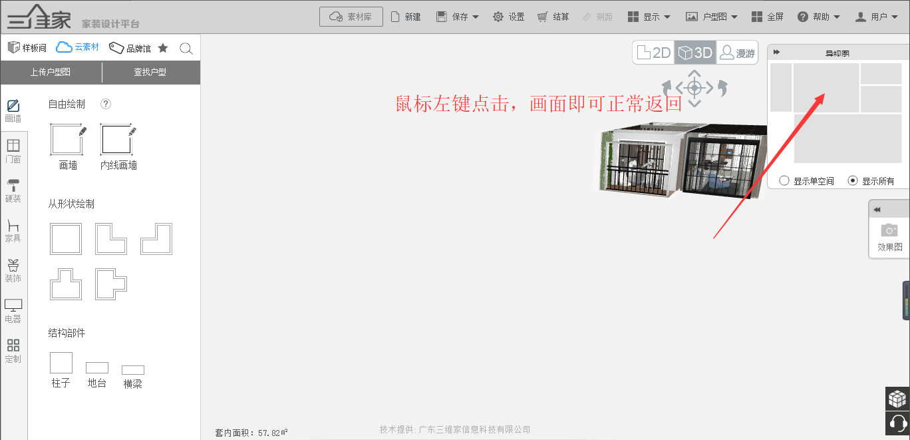Add a 柱子 column structure component
This screenshot has width=910, height=440.
point(61,363)
